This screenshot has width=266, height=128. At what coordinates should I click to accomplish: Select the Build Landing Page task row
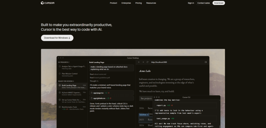(72, 86)
